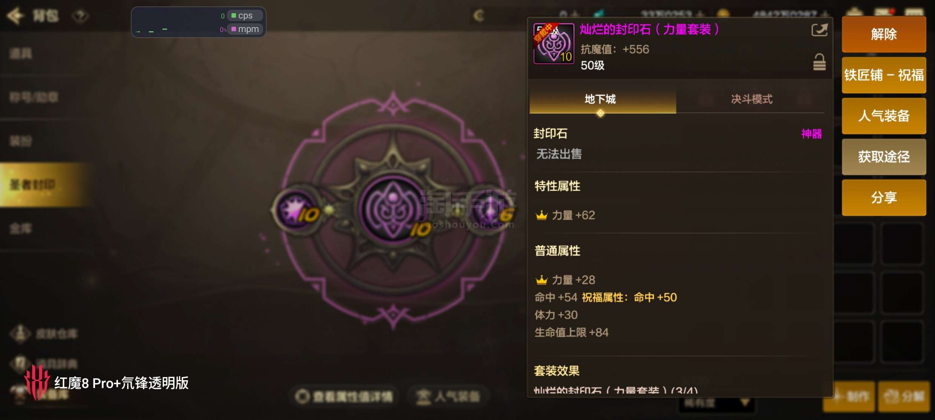This screenshot has width=935, height=420.
Task: Click the 解除 button
Action: (884, 34)
